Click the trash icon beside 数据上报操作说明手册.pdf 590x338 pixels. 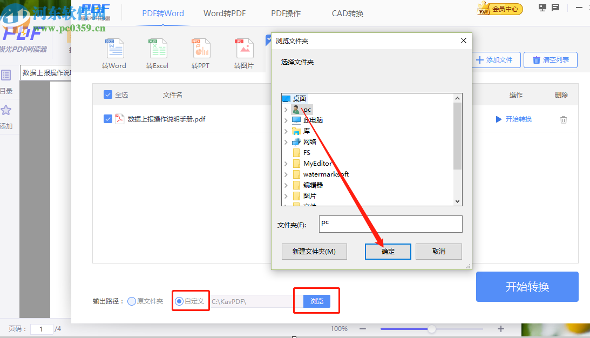[564, 119]
